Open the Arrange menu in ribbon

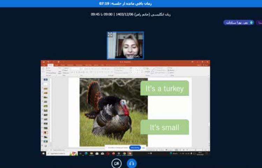tap(147, 70)
